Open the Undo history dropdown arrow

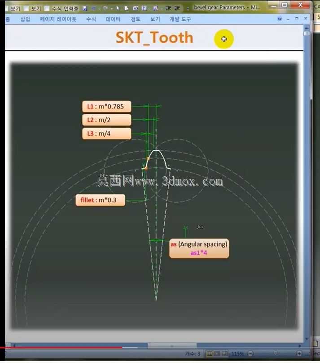coord(99,9)
